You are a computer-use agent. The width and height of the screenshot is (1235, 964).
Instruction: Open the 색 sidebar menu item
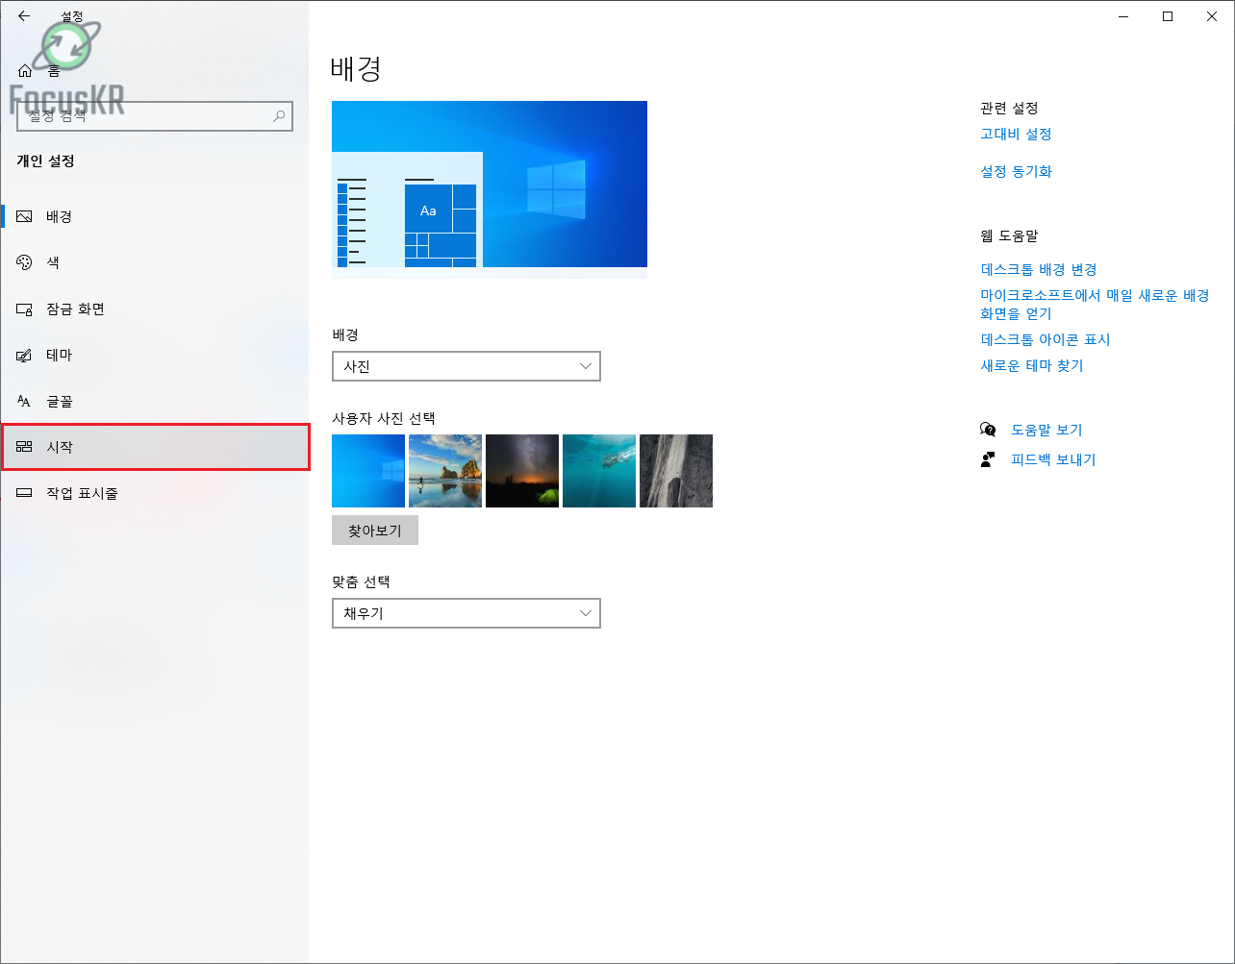155,262
